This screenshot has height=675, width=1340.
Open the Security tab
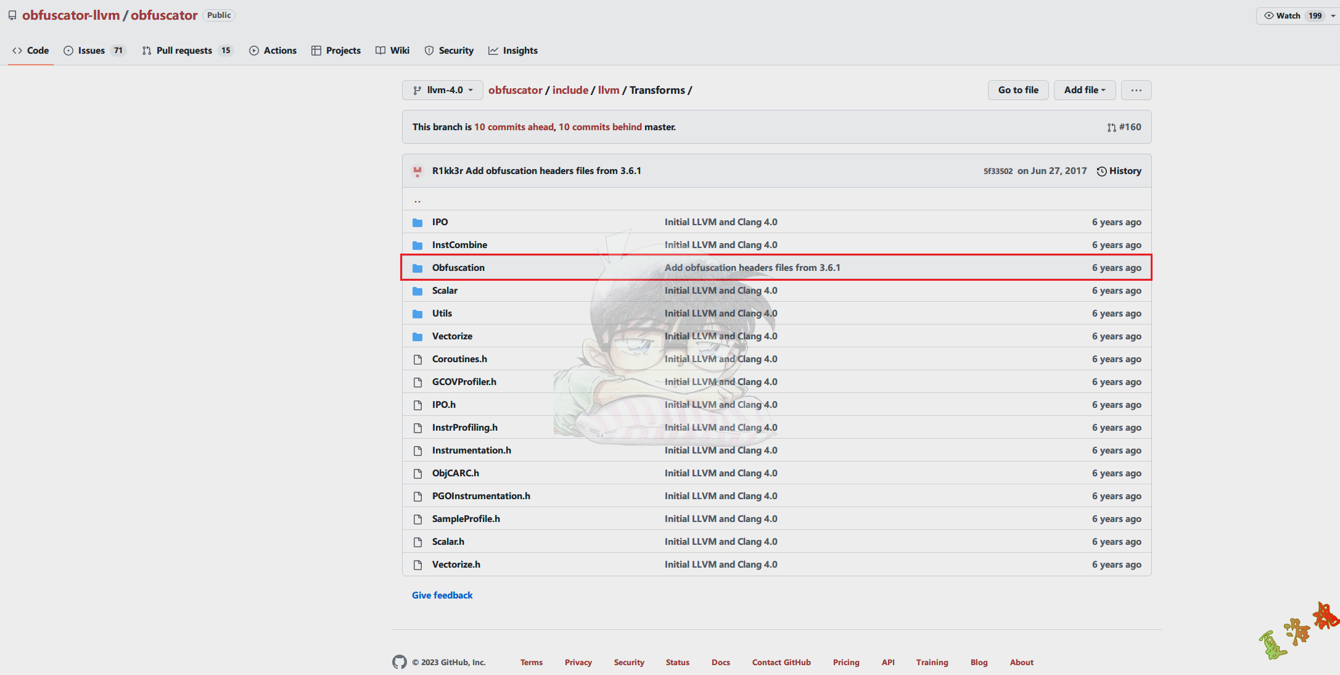click(449, 51)
